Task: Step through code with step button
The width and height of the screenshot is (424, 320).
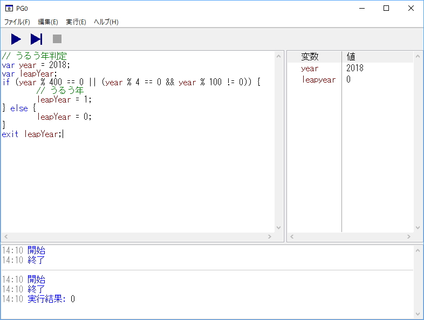Action: (x=37, y=39)
